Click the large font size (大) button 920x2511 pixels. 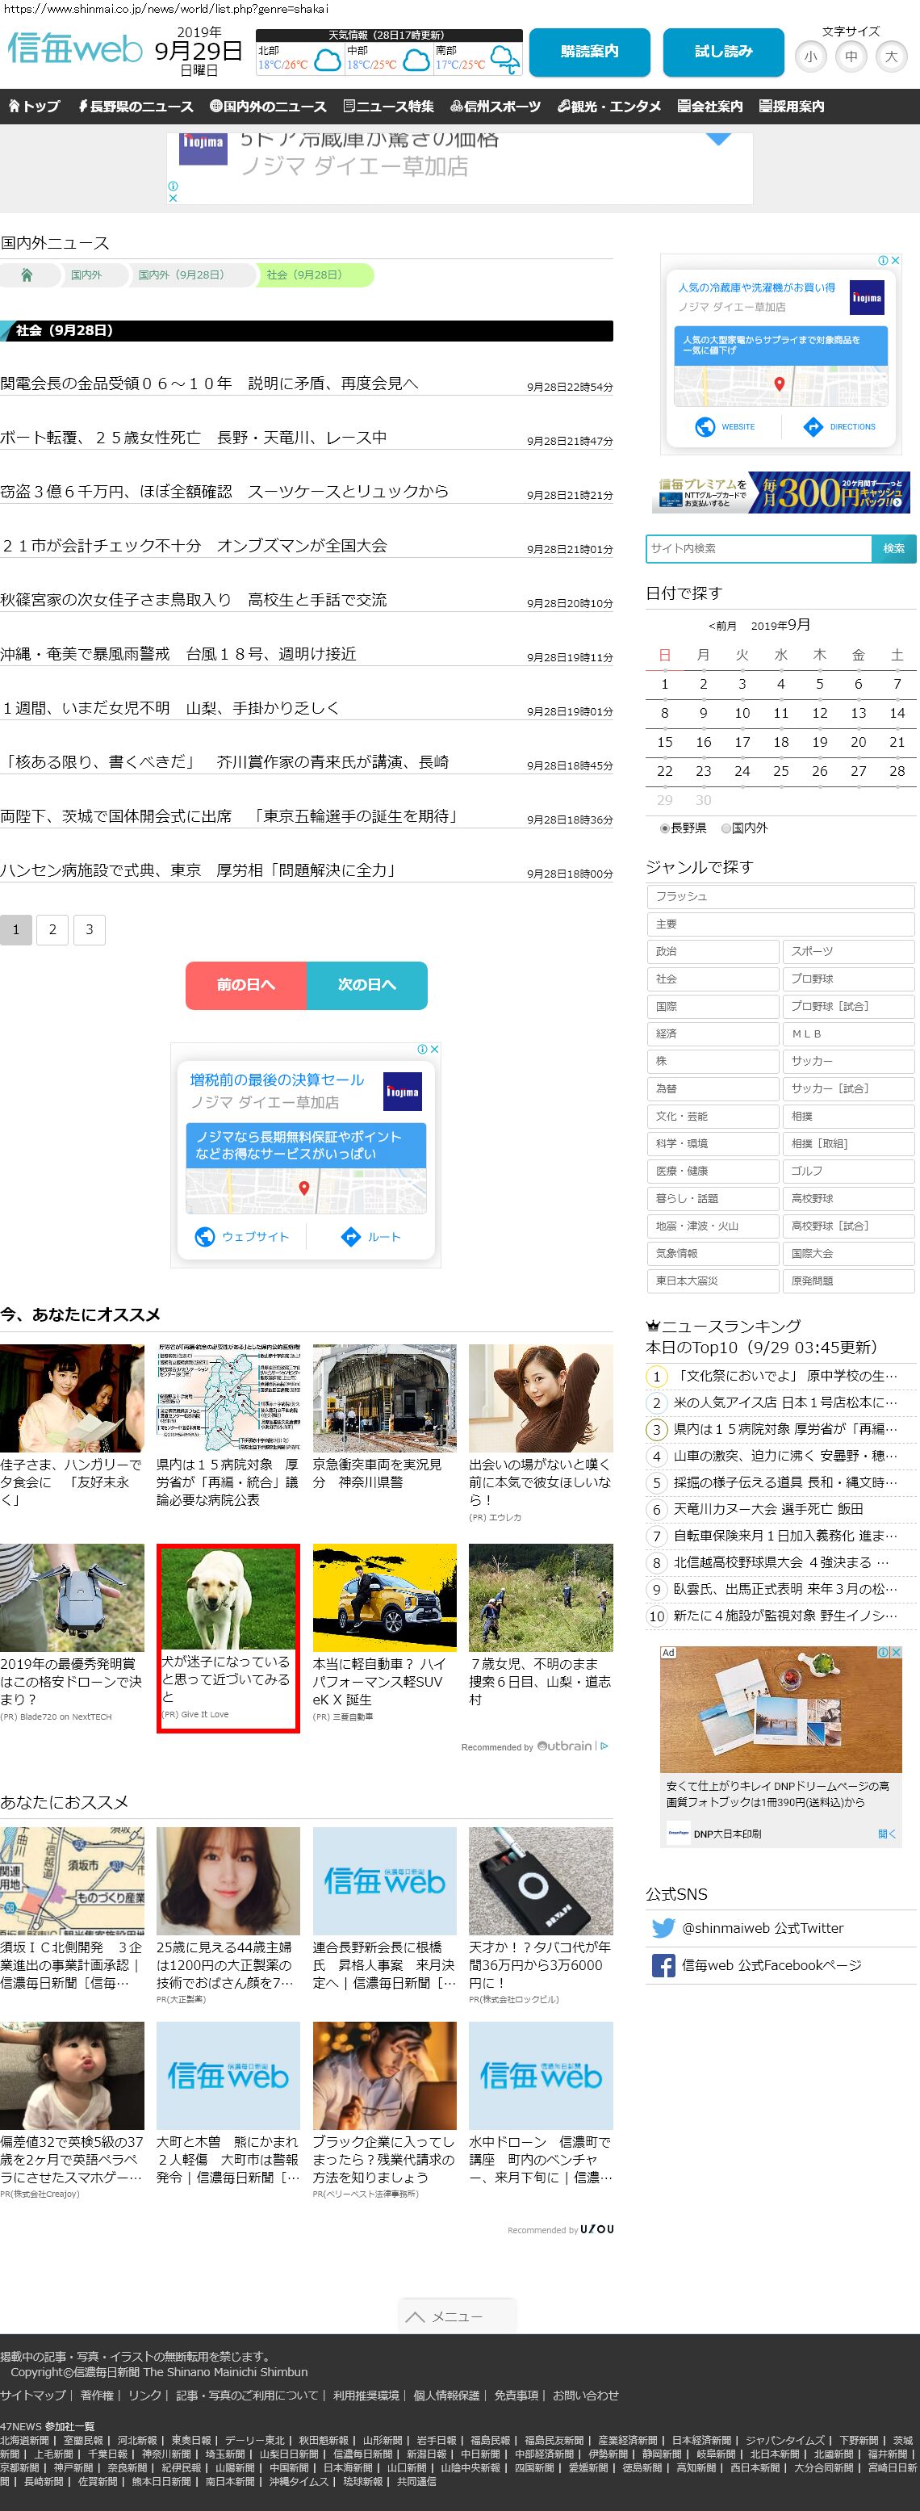tap(891, 57)
